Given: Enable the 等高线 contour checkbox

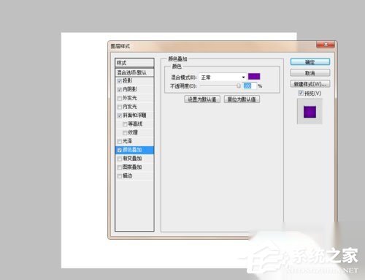Looking at the screenshot, I should pos(125,124).
